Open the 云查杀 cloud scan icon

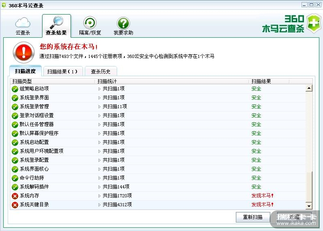pos(23,23)
